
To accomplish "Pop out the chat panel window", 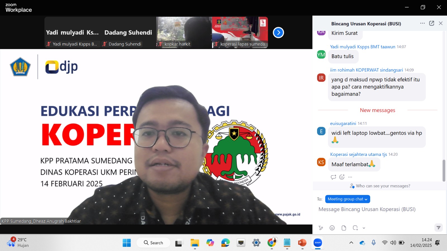I will tap(432, 23).
